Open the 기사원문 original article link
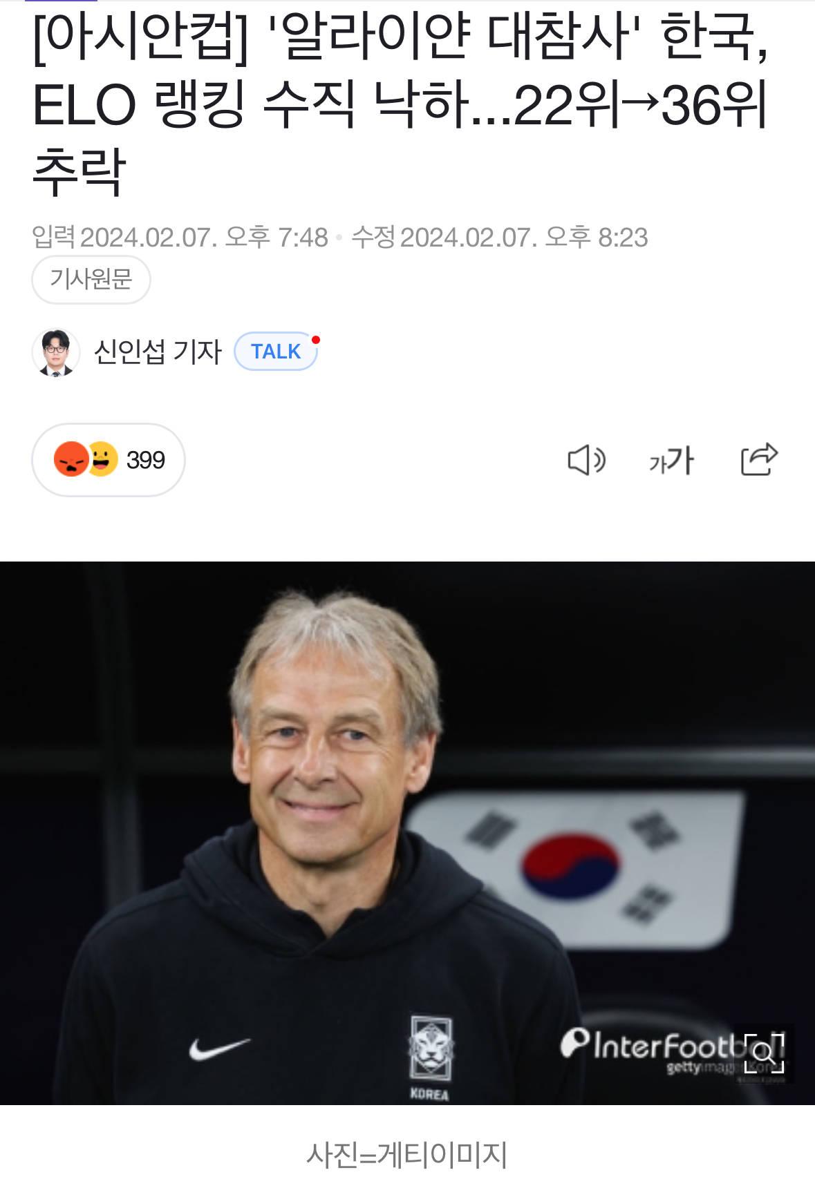The image size is (815, 1188). 91,279
